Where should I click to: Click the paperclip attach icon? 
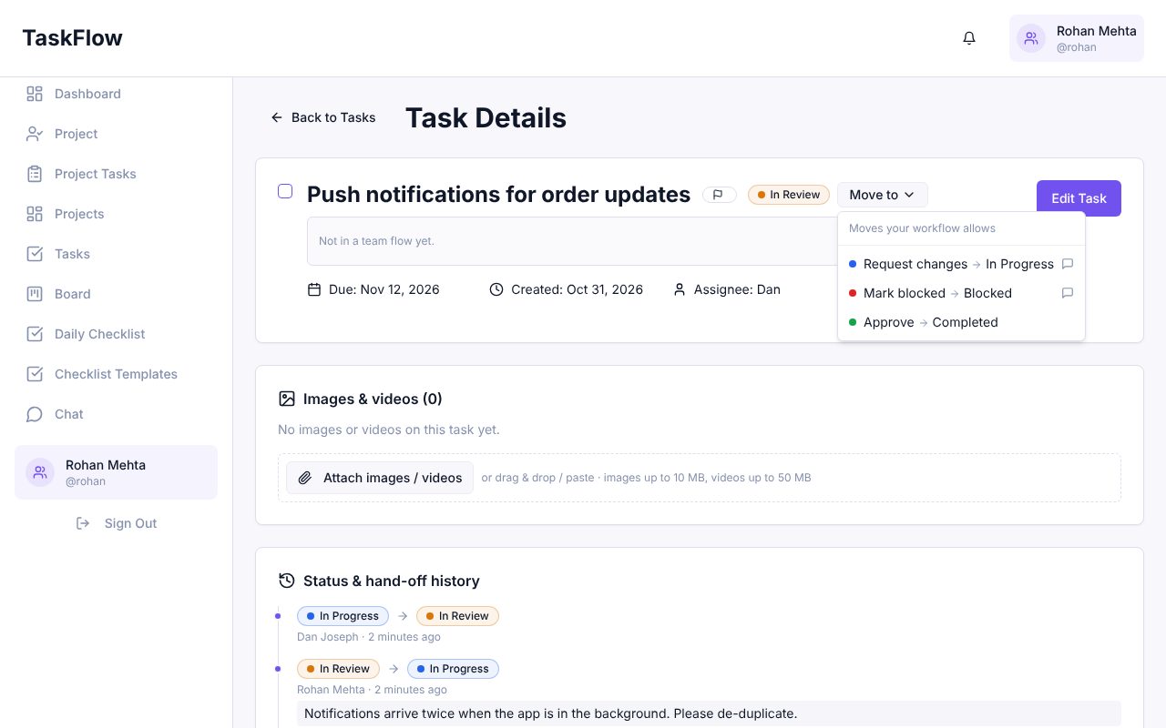[x=305, y=478]
